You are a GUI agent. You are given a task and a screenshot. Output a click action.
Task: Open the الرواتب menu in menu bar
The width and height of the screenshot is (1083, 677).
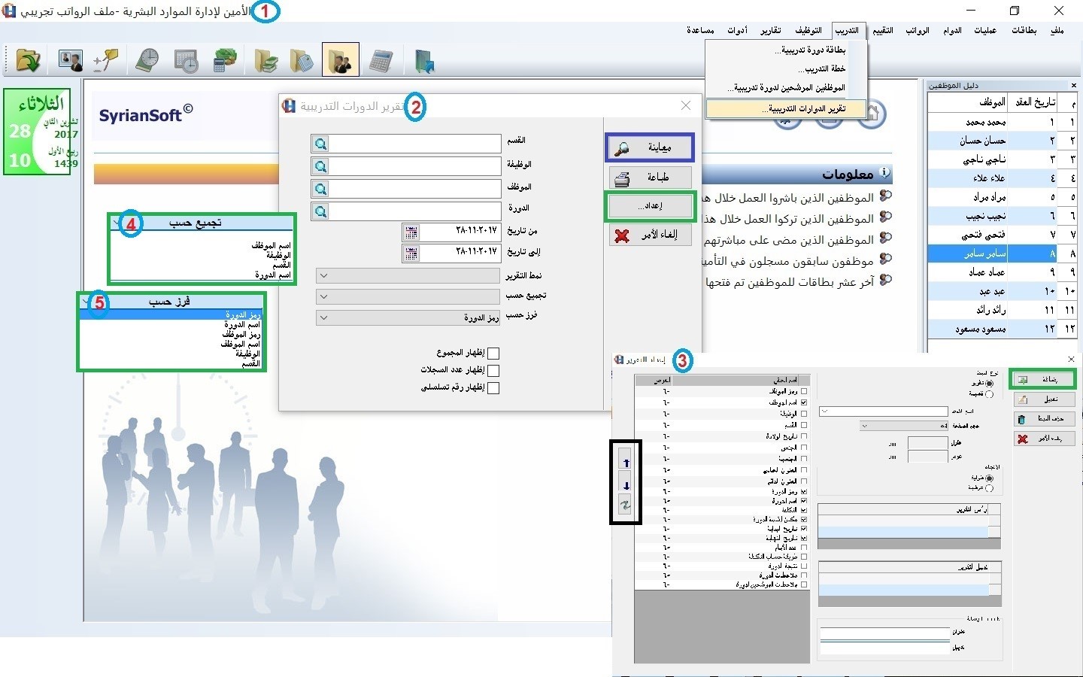[917, 31]
